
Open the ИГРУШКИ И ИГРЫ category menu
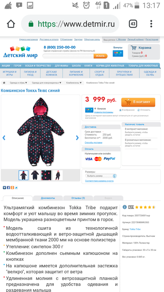pyautogui.click(x=10, y=73)
